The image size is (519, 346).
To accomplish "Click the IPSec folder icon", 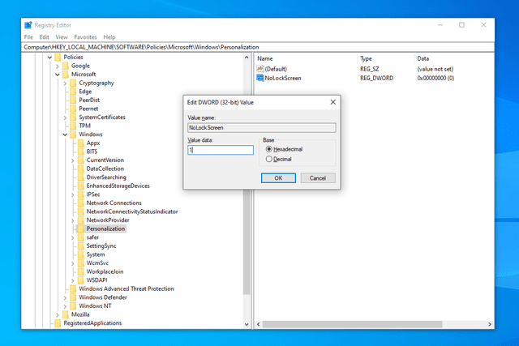I will pyautogui.click(x=81, y=194).
